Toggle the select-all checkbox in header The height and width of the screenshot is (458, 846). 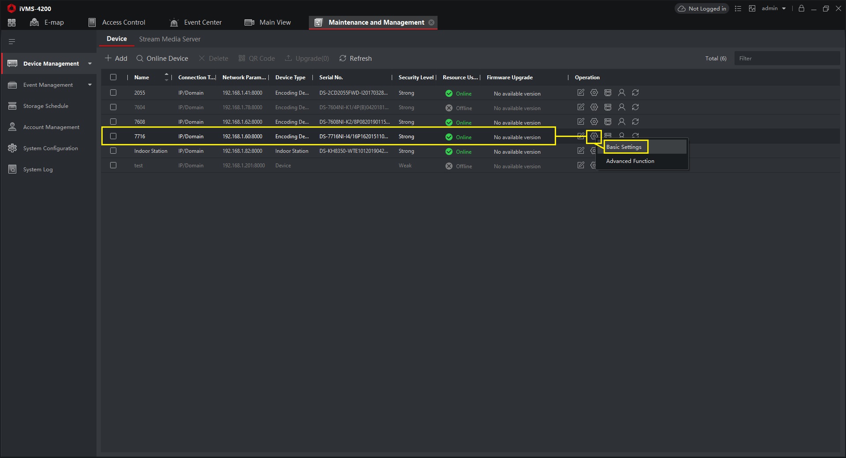(113, 77)
